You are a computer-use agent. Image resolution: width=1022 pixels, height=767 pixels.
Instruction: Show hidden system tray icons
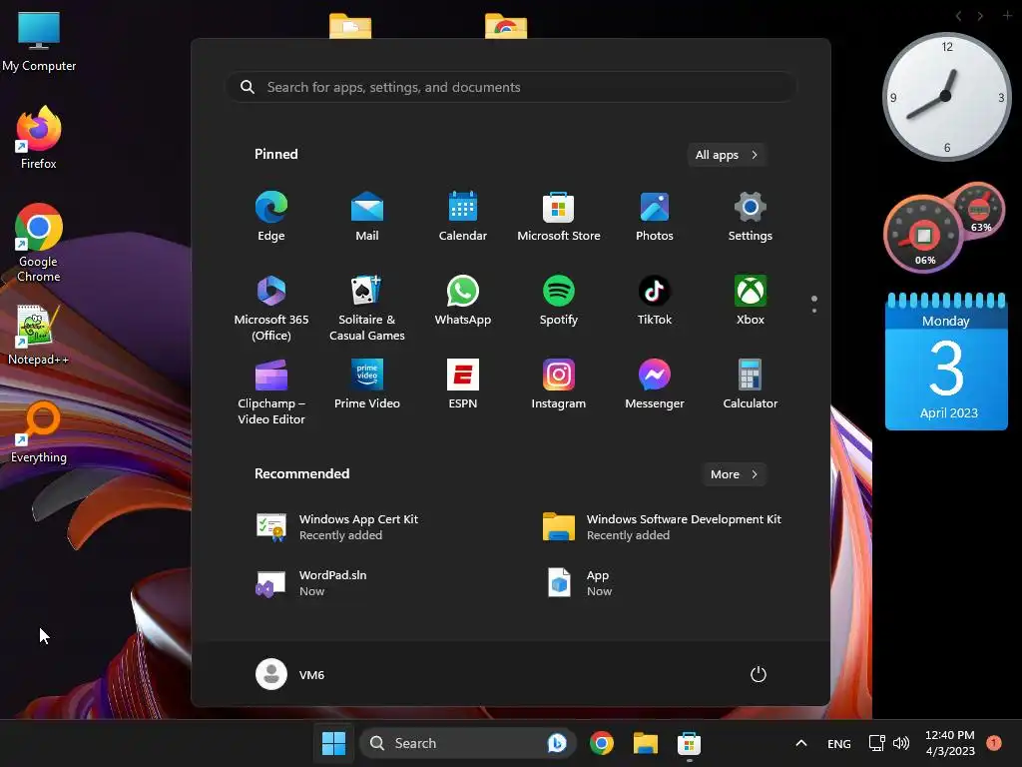coord(801,743)
